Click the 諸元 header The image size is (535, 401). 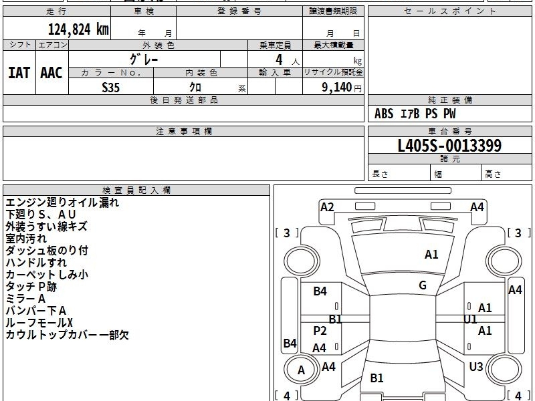click(449, 159)
